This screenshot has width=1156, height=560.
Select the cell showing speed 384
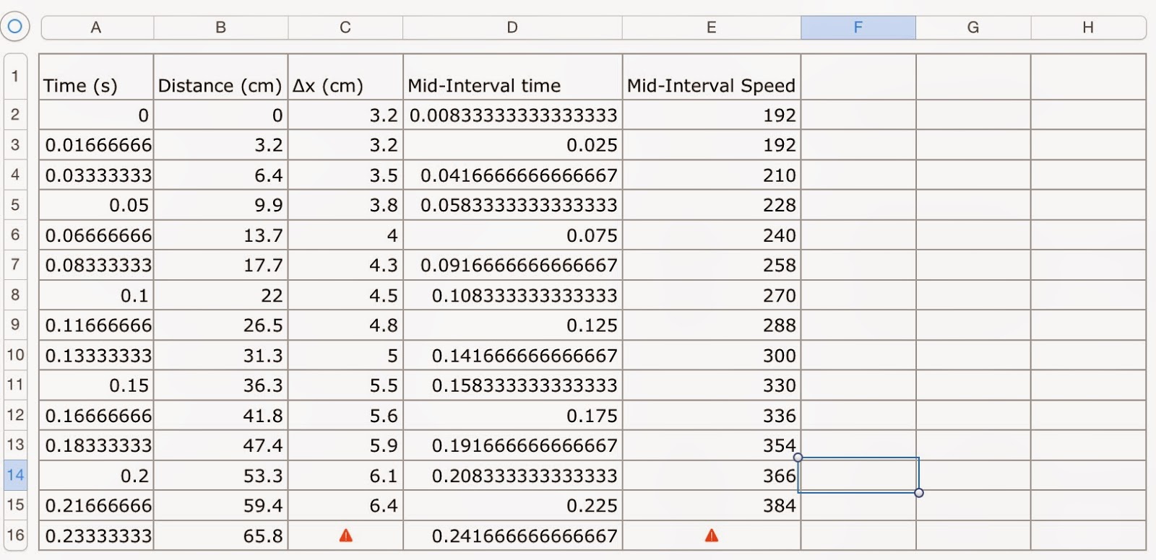[x=712, y=505]
